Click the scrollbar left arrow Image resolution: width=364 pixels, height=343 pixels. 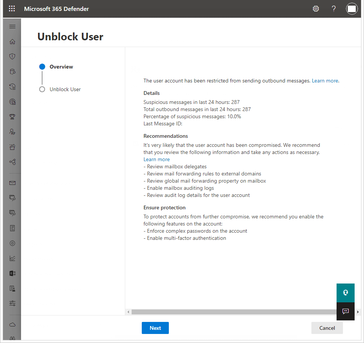pyautogui.click(x=128, y=312)
